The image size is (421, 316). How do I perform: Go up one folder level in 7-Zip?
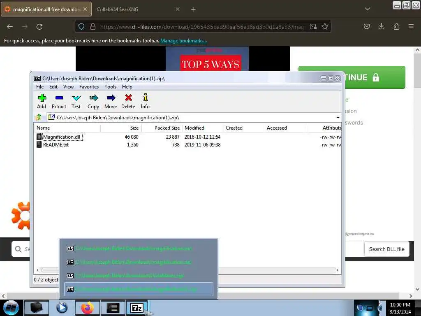click(x=39, y=117)
